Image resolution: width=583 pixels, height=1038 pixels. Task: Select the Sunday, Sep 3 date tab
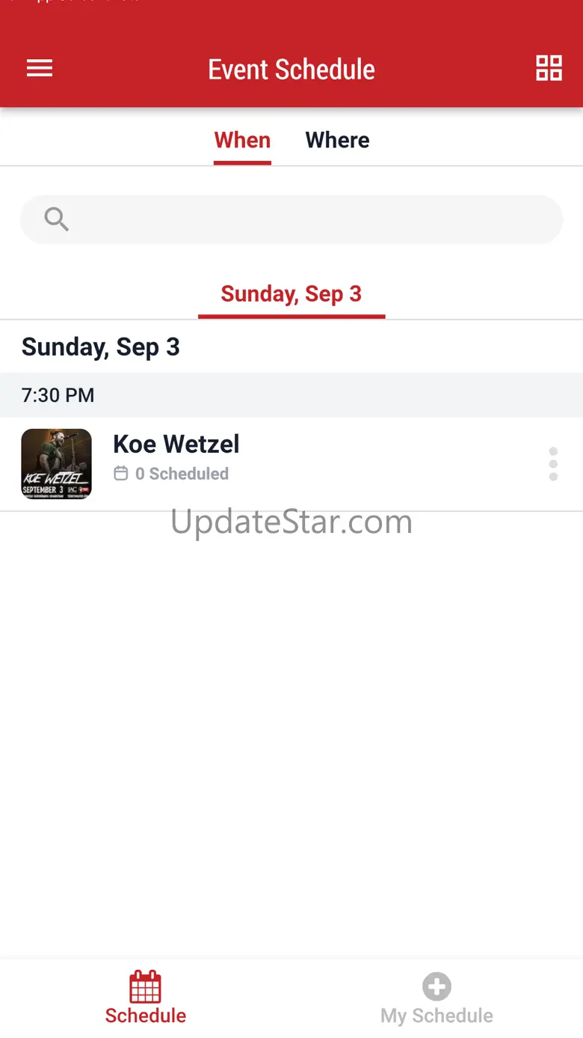[291, 294]
